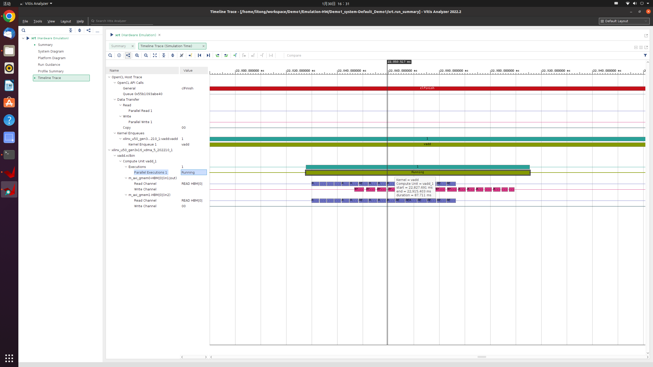Click the teal Kernel Enqueue bar labeled 1

point(428,139)
